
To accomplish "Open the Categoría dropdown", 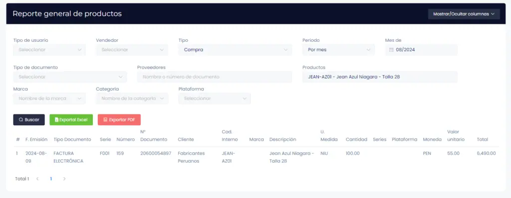I will pyautogui.click(x=132, y=99).
